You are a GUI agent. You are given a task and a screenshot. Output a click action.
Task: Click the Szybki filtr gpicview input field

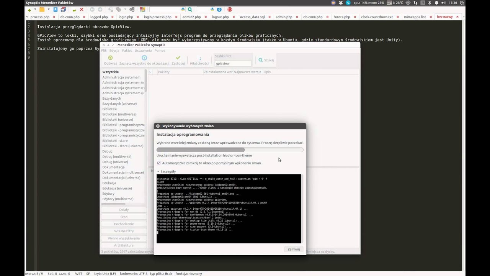tap(233, 63)
